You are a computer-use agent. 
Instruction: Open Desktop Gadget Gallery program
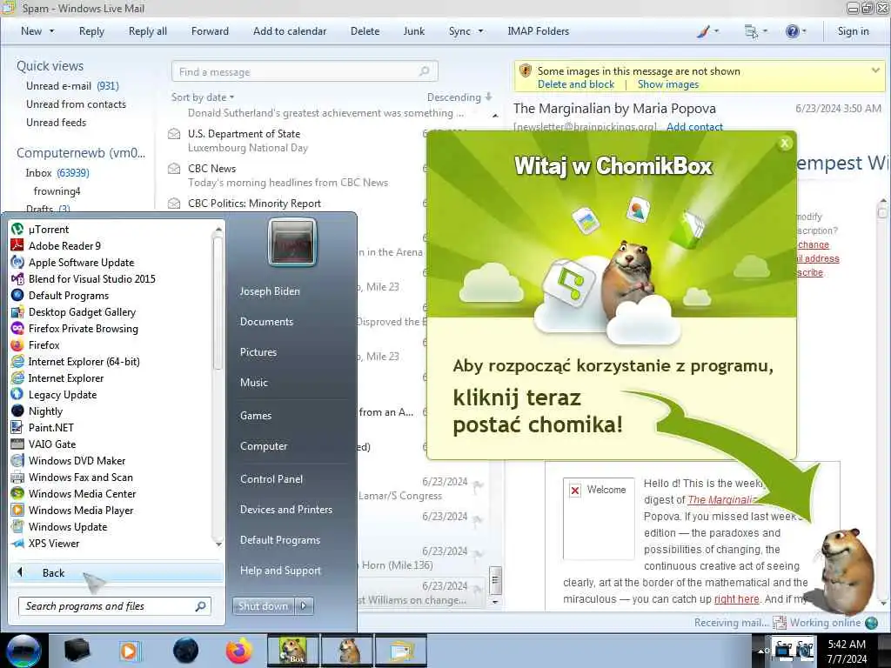tap(82, 312)
